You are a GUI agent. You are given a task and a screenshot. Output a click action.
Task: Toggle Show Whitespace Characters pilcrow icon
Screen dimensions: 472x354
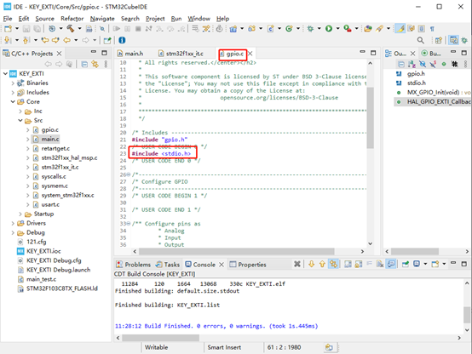432,29
